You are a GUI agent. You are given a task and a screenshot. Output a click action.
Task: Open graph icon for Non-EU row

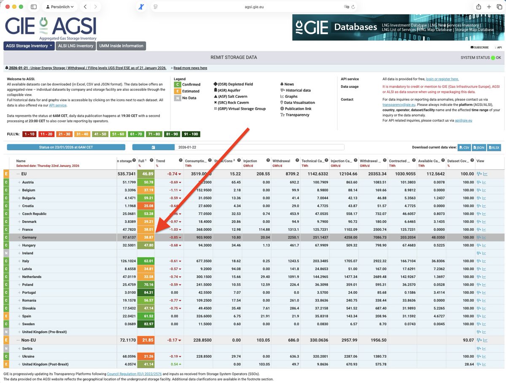click(x=485, y=340)
